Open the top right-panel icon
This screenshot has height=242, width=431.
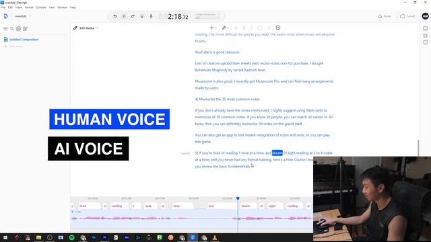425,28
